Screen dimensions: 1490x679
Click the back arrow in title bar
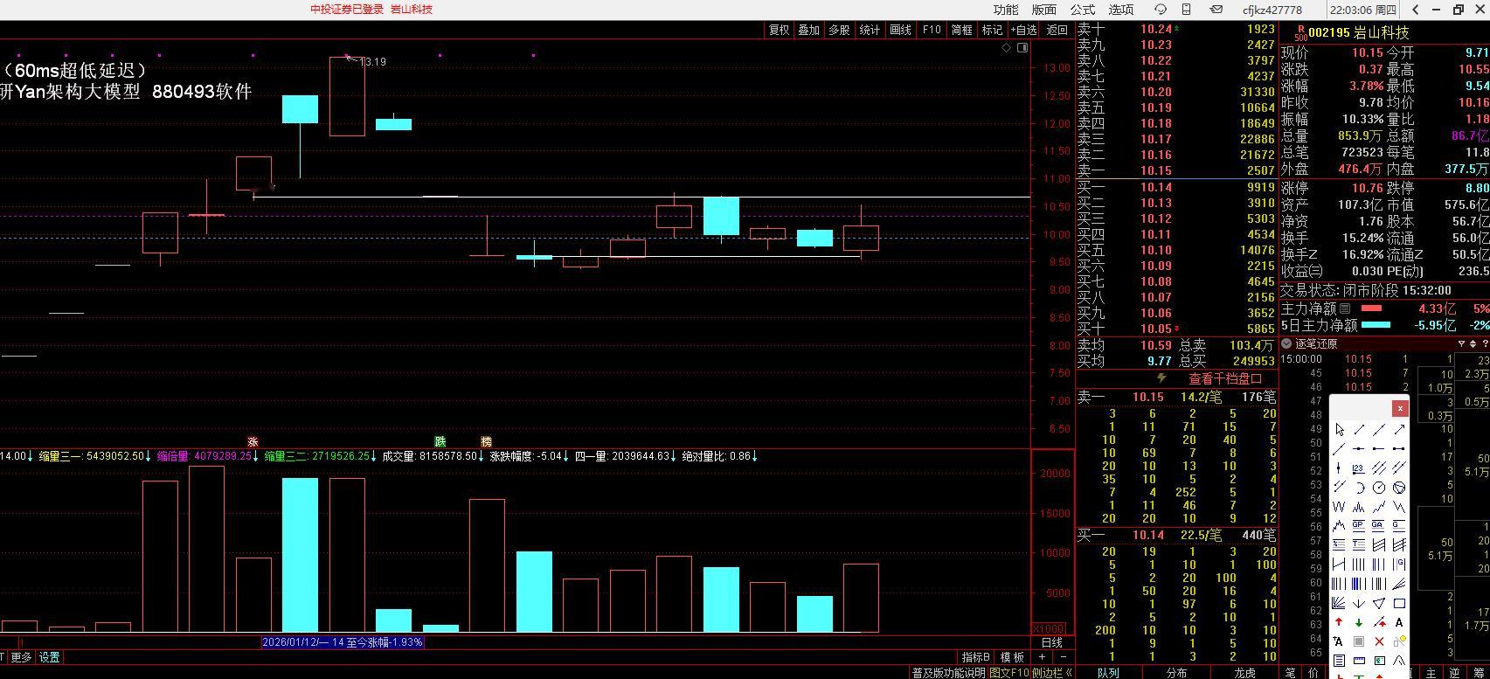click(x=1416, y=10)
